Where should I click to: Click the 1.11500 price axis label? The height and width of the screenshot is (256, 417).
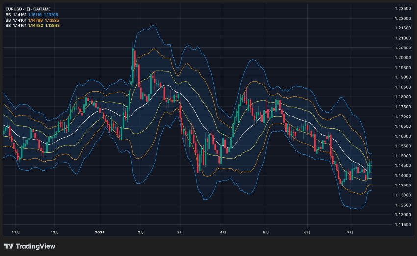pos(403,225)
